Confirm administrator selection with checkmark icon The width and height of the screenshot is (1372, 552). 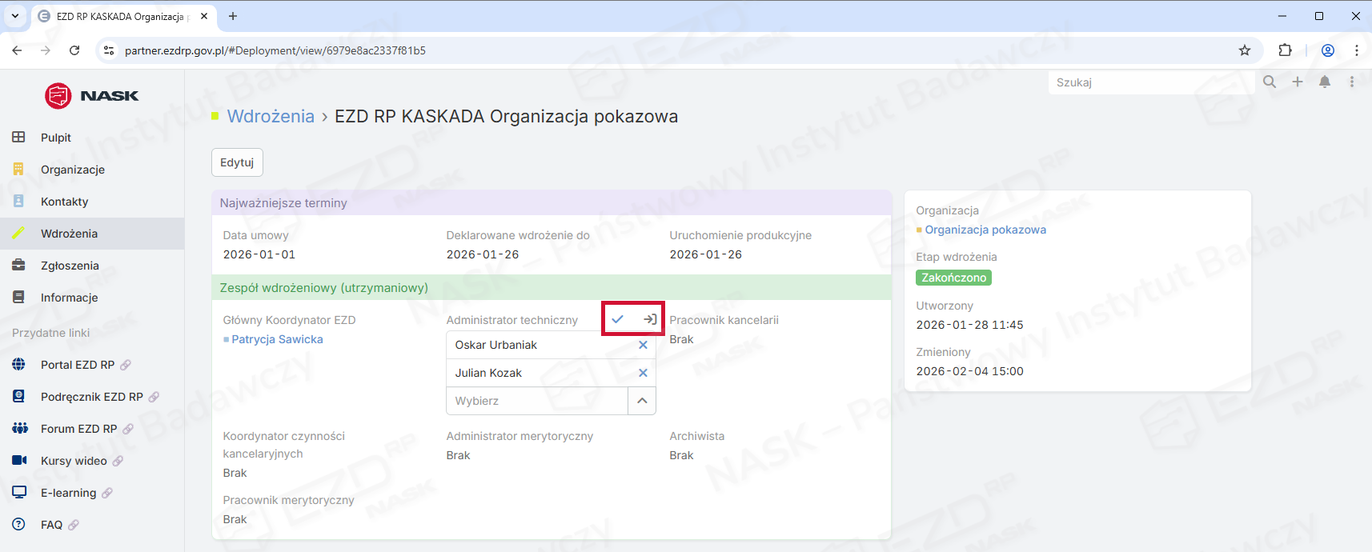pyautogui.click(x=617, y=319)
